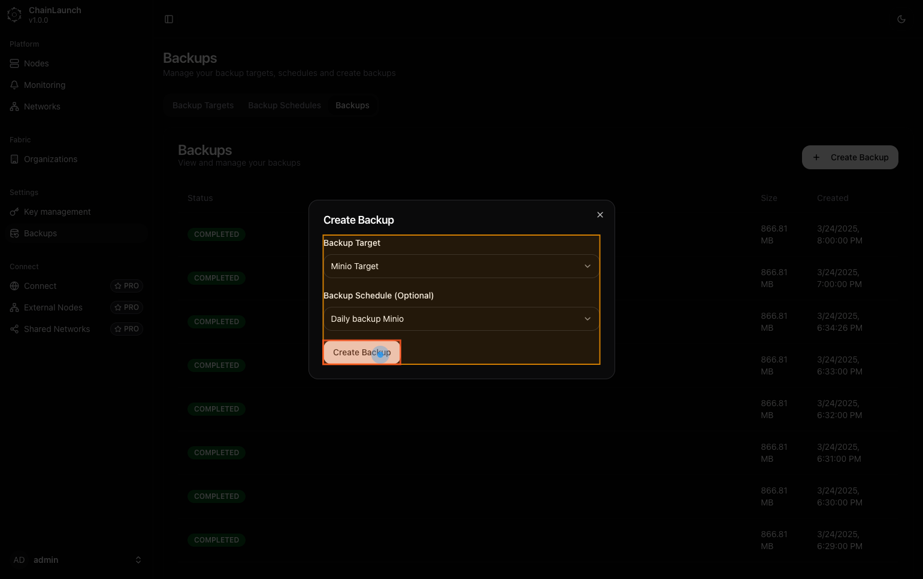Switch to the Backup Targets tab
This screenshot has width=923, height=579.
pos(203,105)
